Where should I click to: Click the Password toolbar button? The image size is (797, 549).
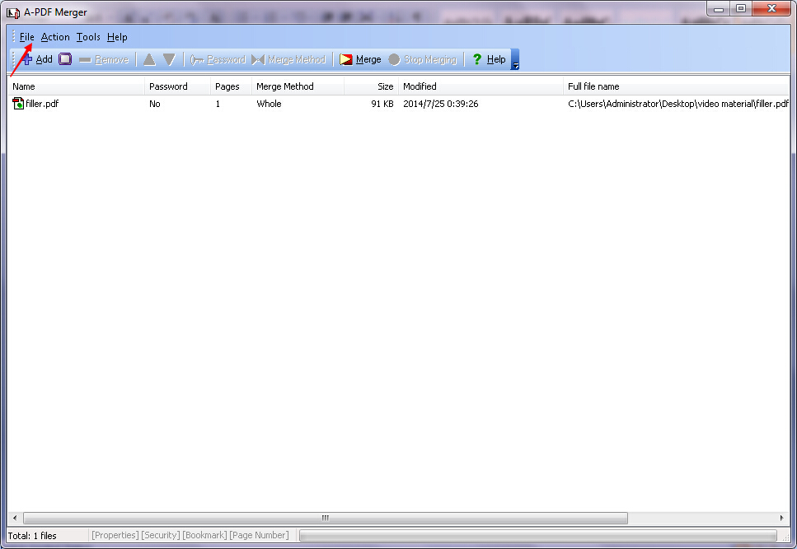pyautogui.click(x=218, y=60)
